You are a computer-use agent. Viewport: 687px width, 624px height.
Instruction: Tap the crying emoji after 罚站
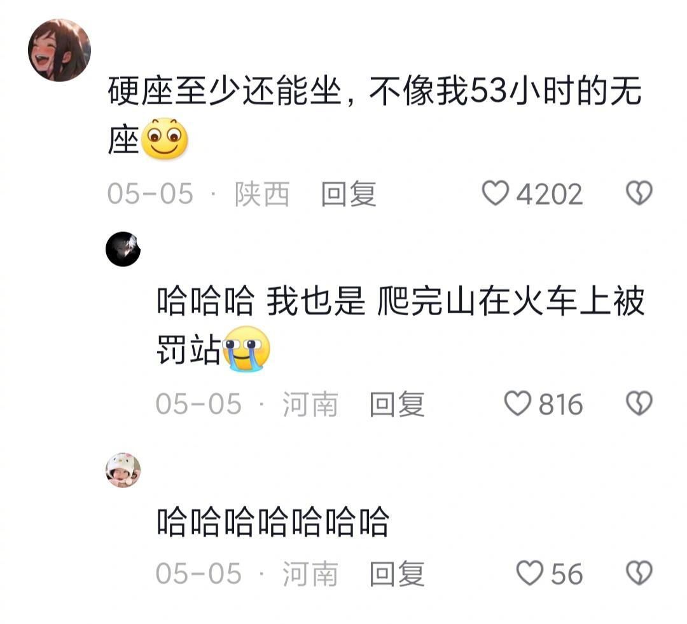pyautogui.click(x=246, y=349)
